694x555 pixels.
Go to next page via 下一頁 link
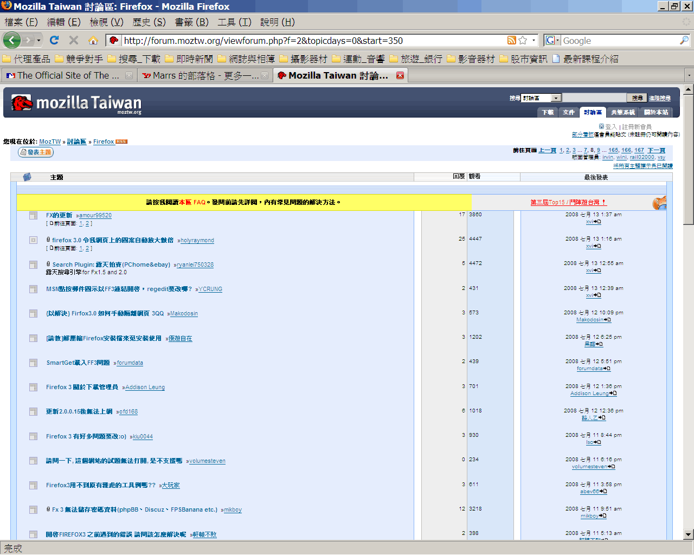click(x=656, y=150)
